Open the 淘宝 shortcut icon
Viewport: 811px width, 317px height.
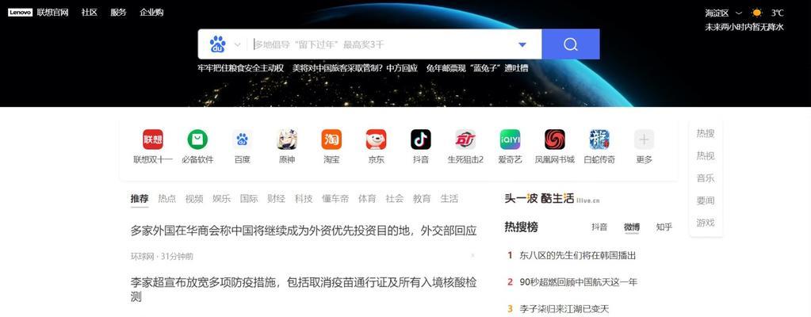click(x=331, y=139)
